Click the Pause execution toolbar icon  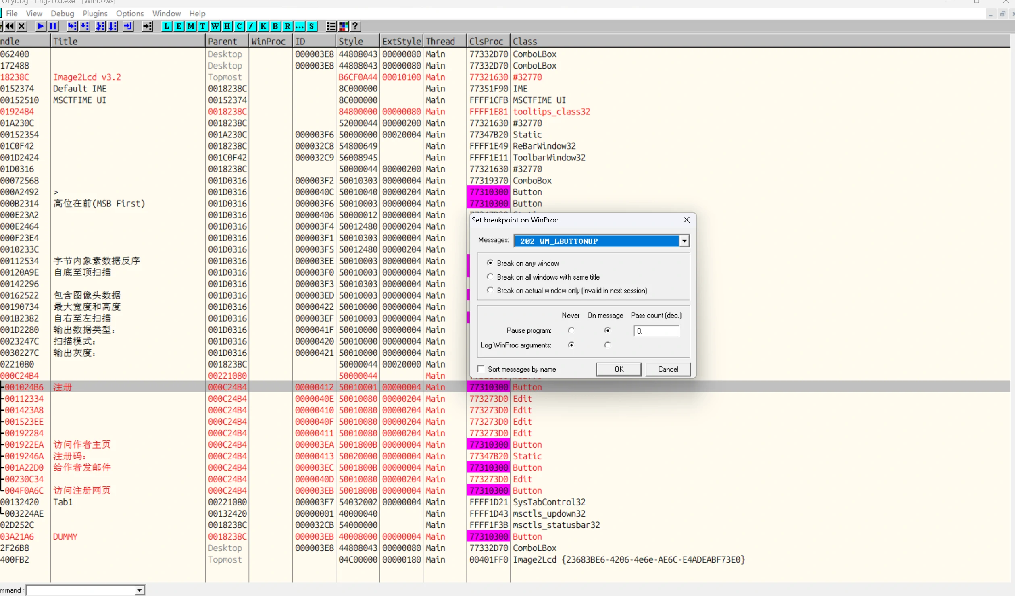(53, 26)
